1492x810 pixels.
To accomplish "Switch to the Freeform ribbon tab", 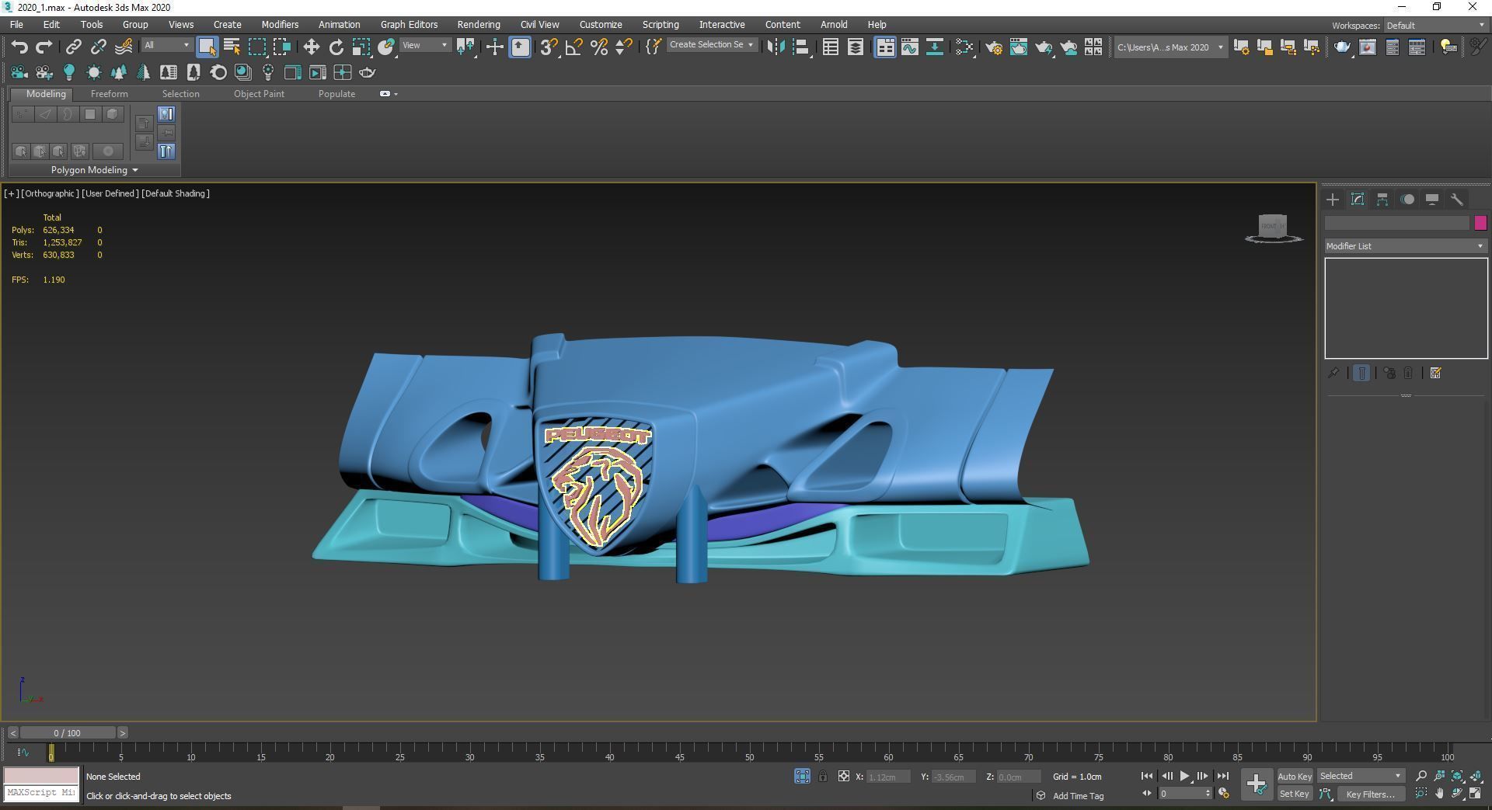I will tap(109, 94).
